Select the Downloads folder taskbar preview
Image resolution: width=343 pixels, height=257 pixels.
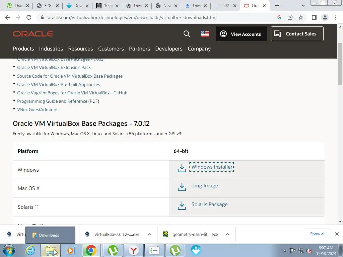pos(51,235)
